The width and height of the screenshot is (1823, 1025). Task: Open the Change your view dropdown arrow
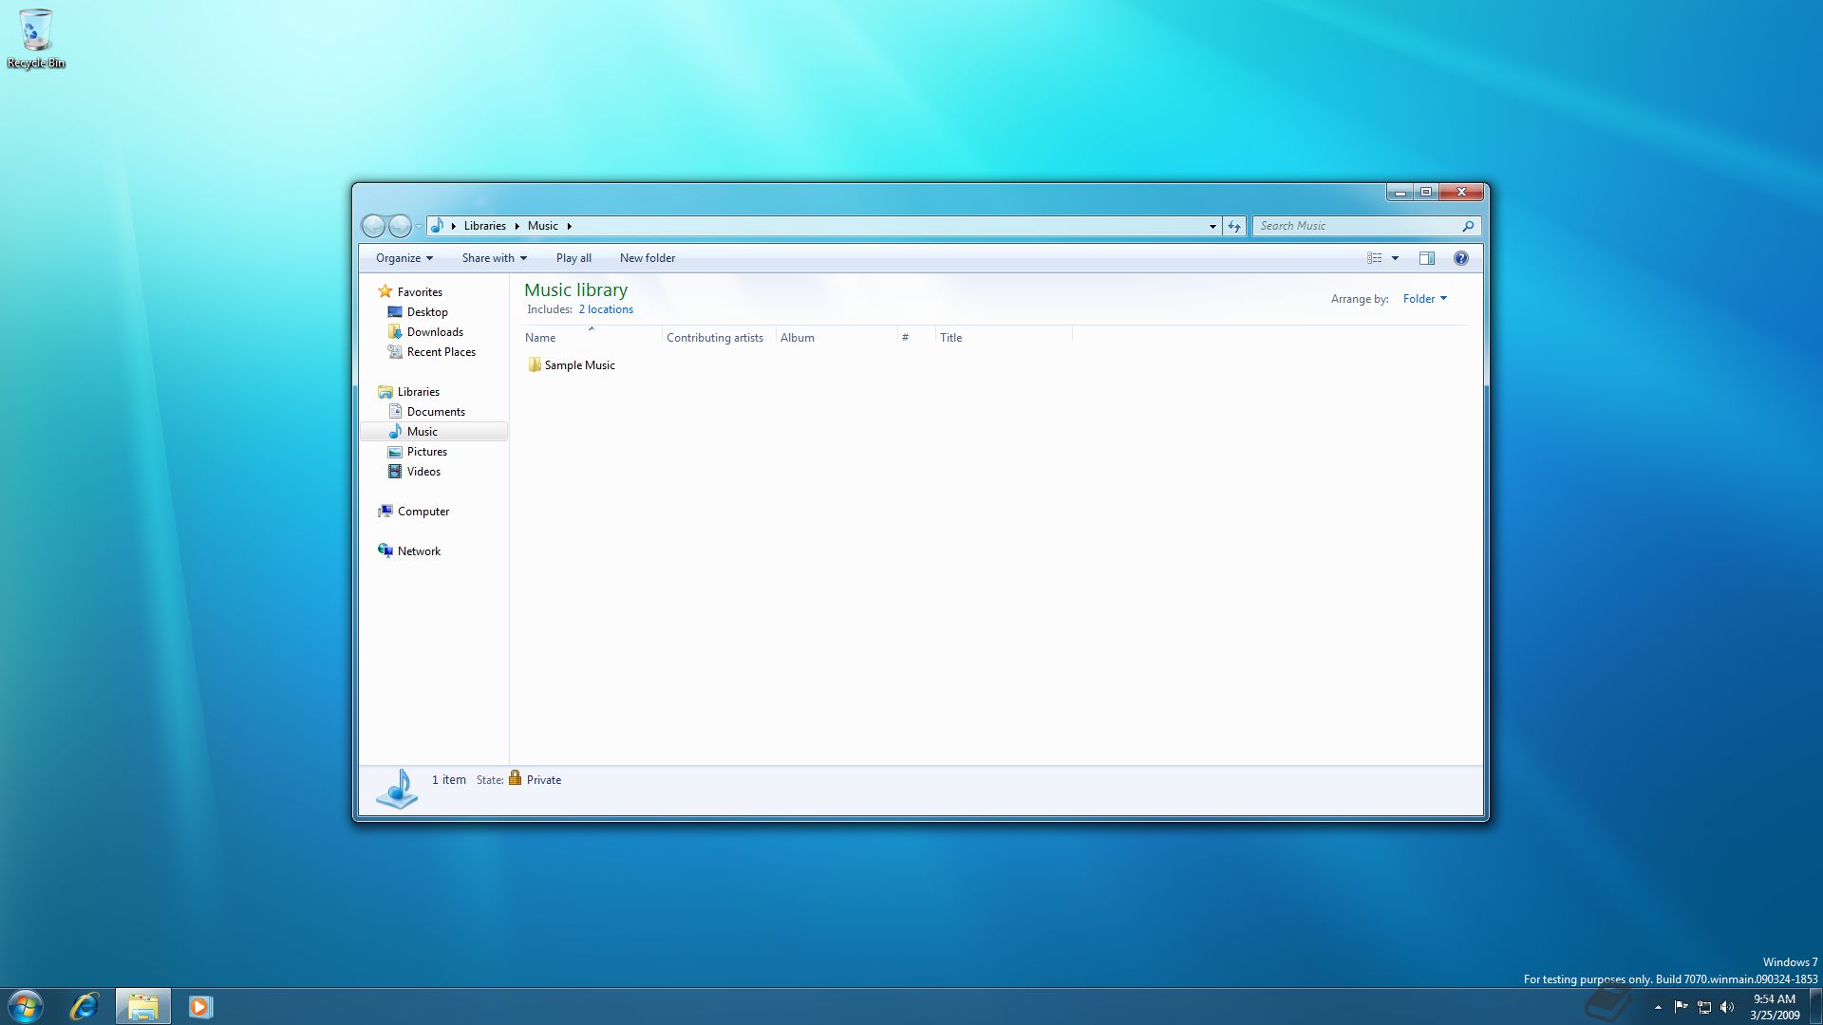pos(1395,258)
